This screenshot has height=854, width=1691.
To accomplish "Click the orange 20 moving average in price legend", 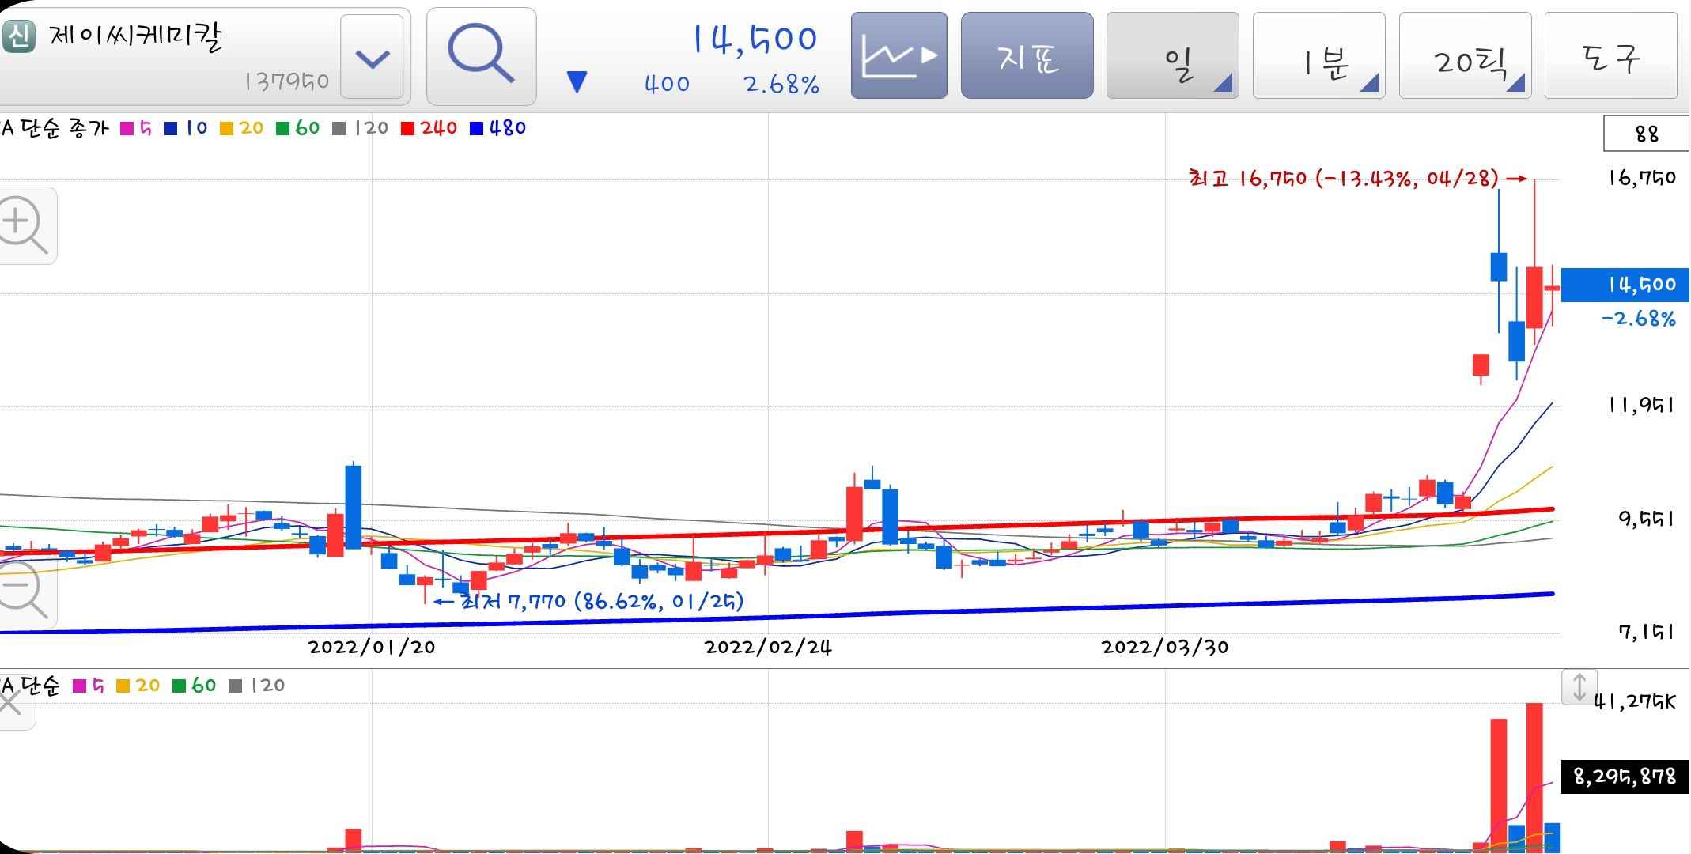I will pyautogui.click(x=241, y=128).
